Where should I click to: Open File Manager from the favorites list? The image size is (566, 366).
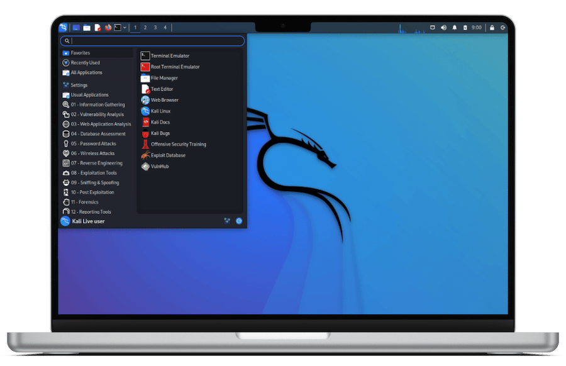[190, 78]
